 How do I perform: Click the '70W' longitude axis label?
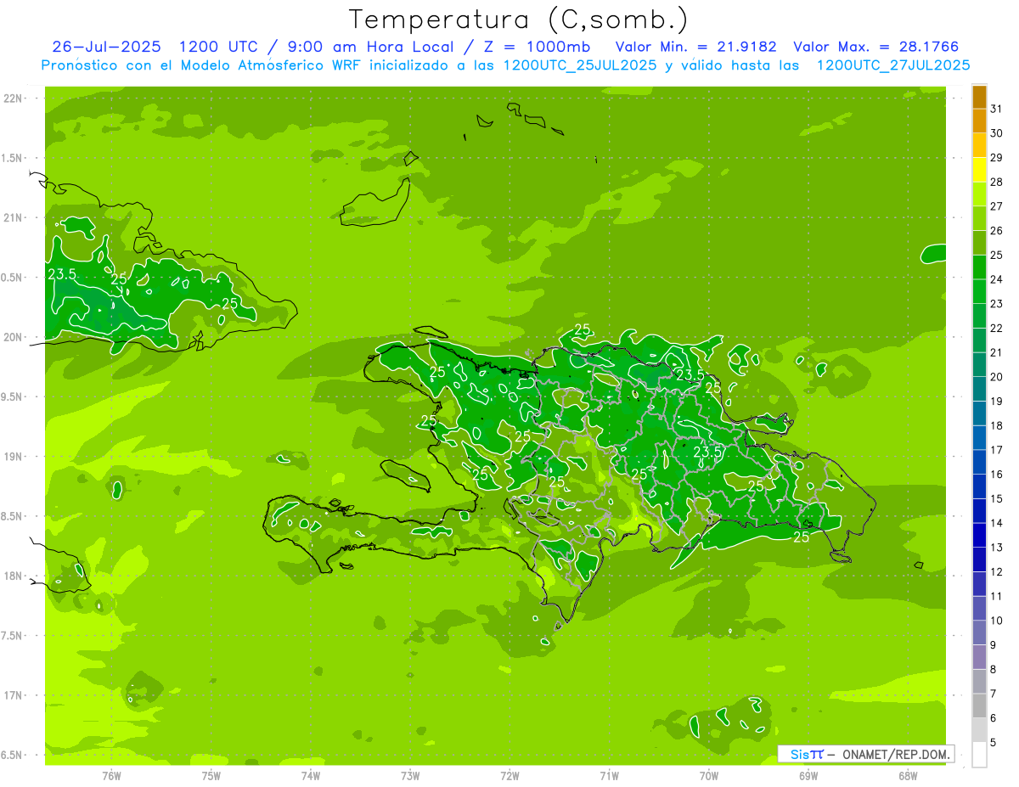point(709,775)
